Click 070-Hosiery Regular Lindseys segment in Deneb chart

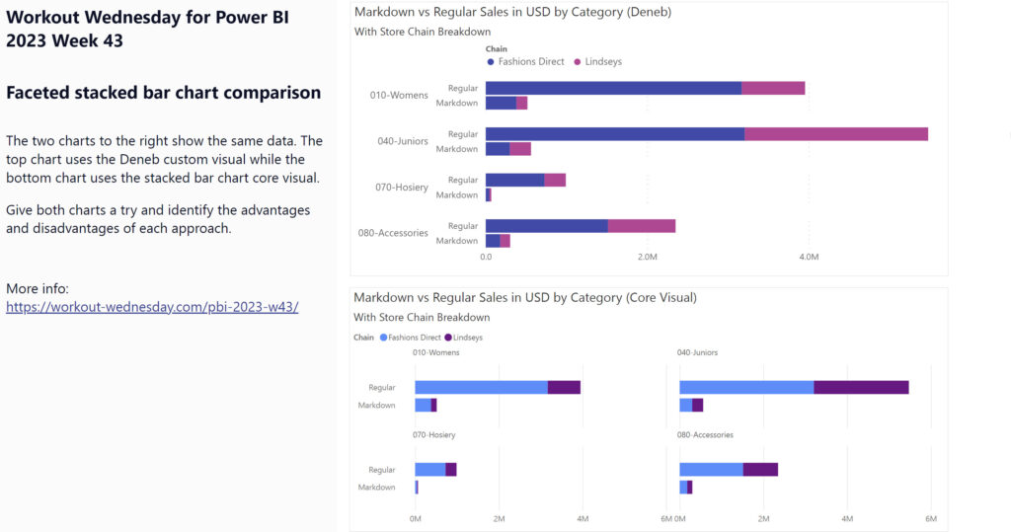pos(555,180)
